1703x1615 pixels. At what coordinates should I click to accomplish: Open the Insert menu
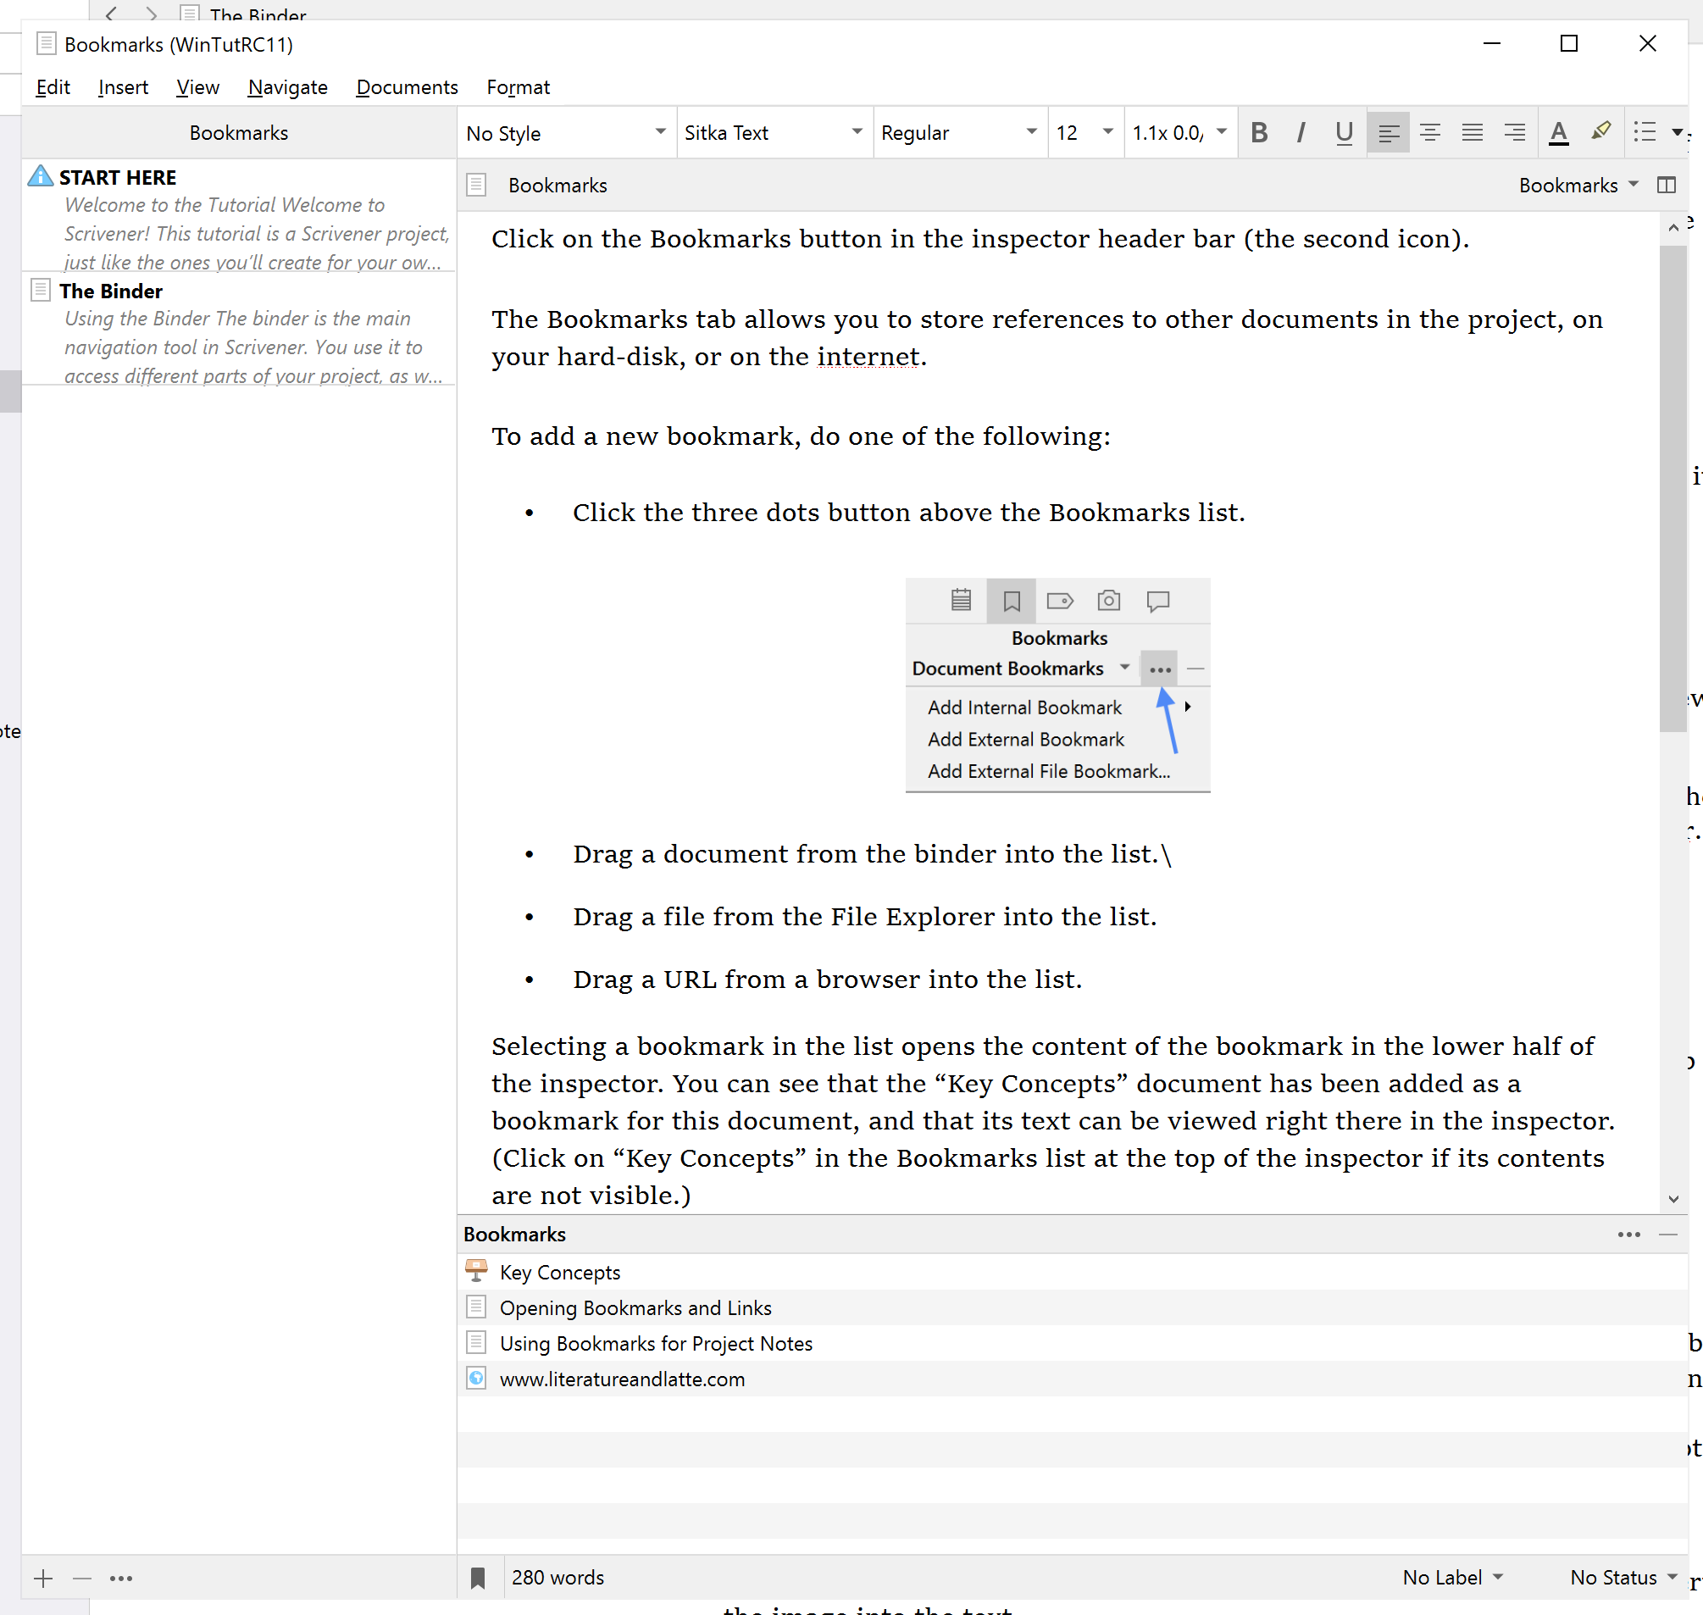coord(123,87)
